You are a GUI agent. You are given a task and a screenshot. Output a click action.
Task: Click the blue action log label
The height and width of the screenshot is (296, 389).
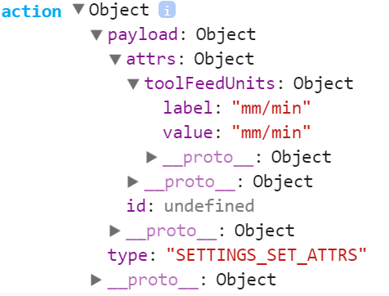point(31,11)
